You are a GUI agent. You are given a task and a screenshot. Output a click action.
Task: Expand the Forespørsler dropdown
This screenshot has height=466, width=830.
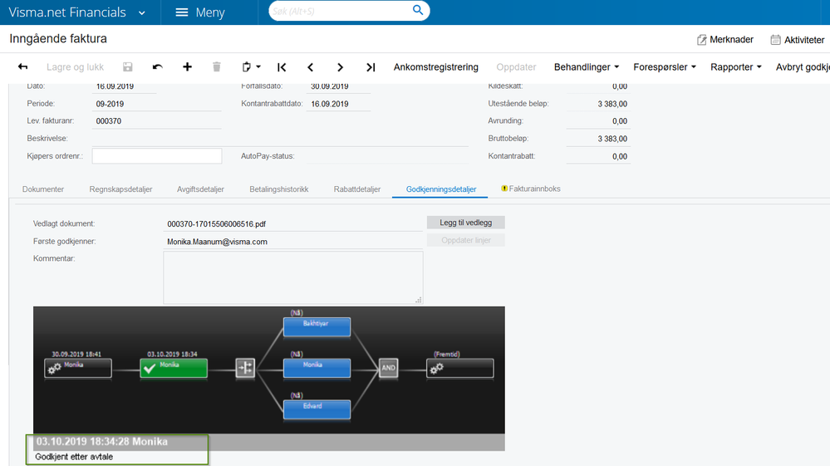[x=665, y=67]
